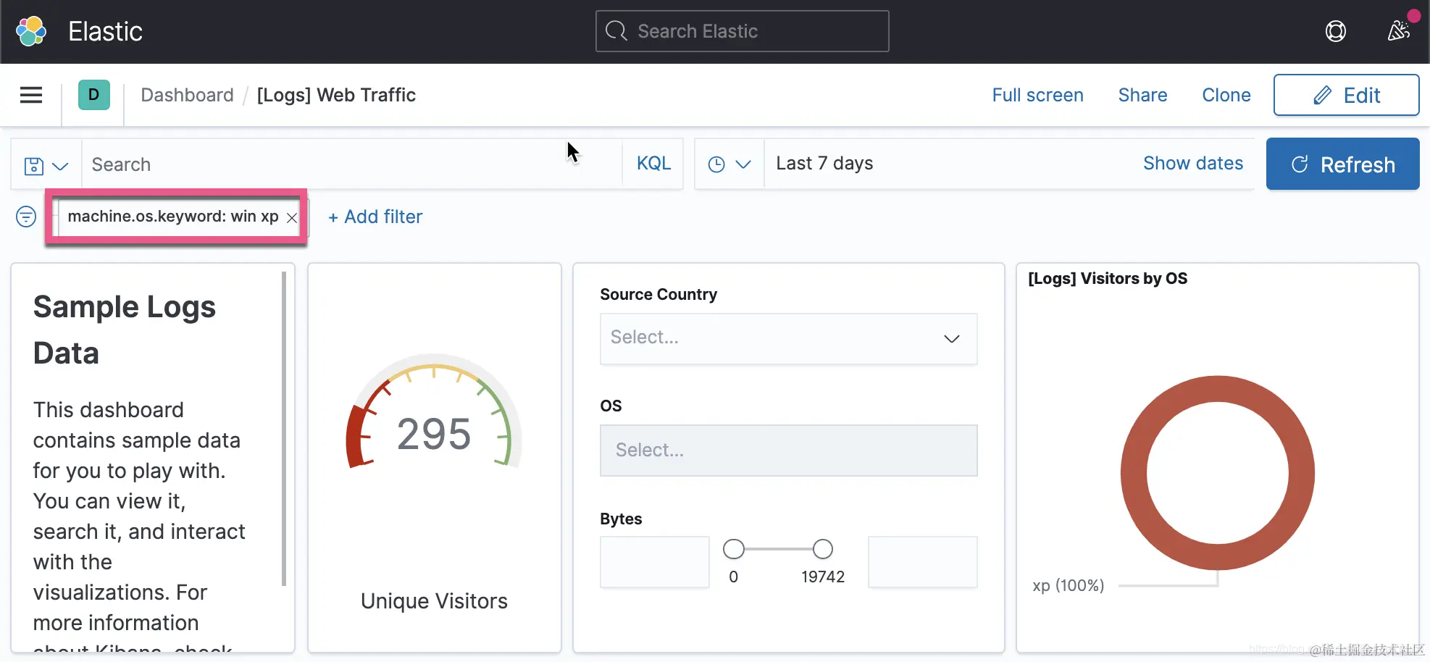Focus the dashboard query Search bar
This screenshot has width=1430, height=662.
point(351,164)
